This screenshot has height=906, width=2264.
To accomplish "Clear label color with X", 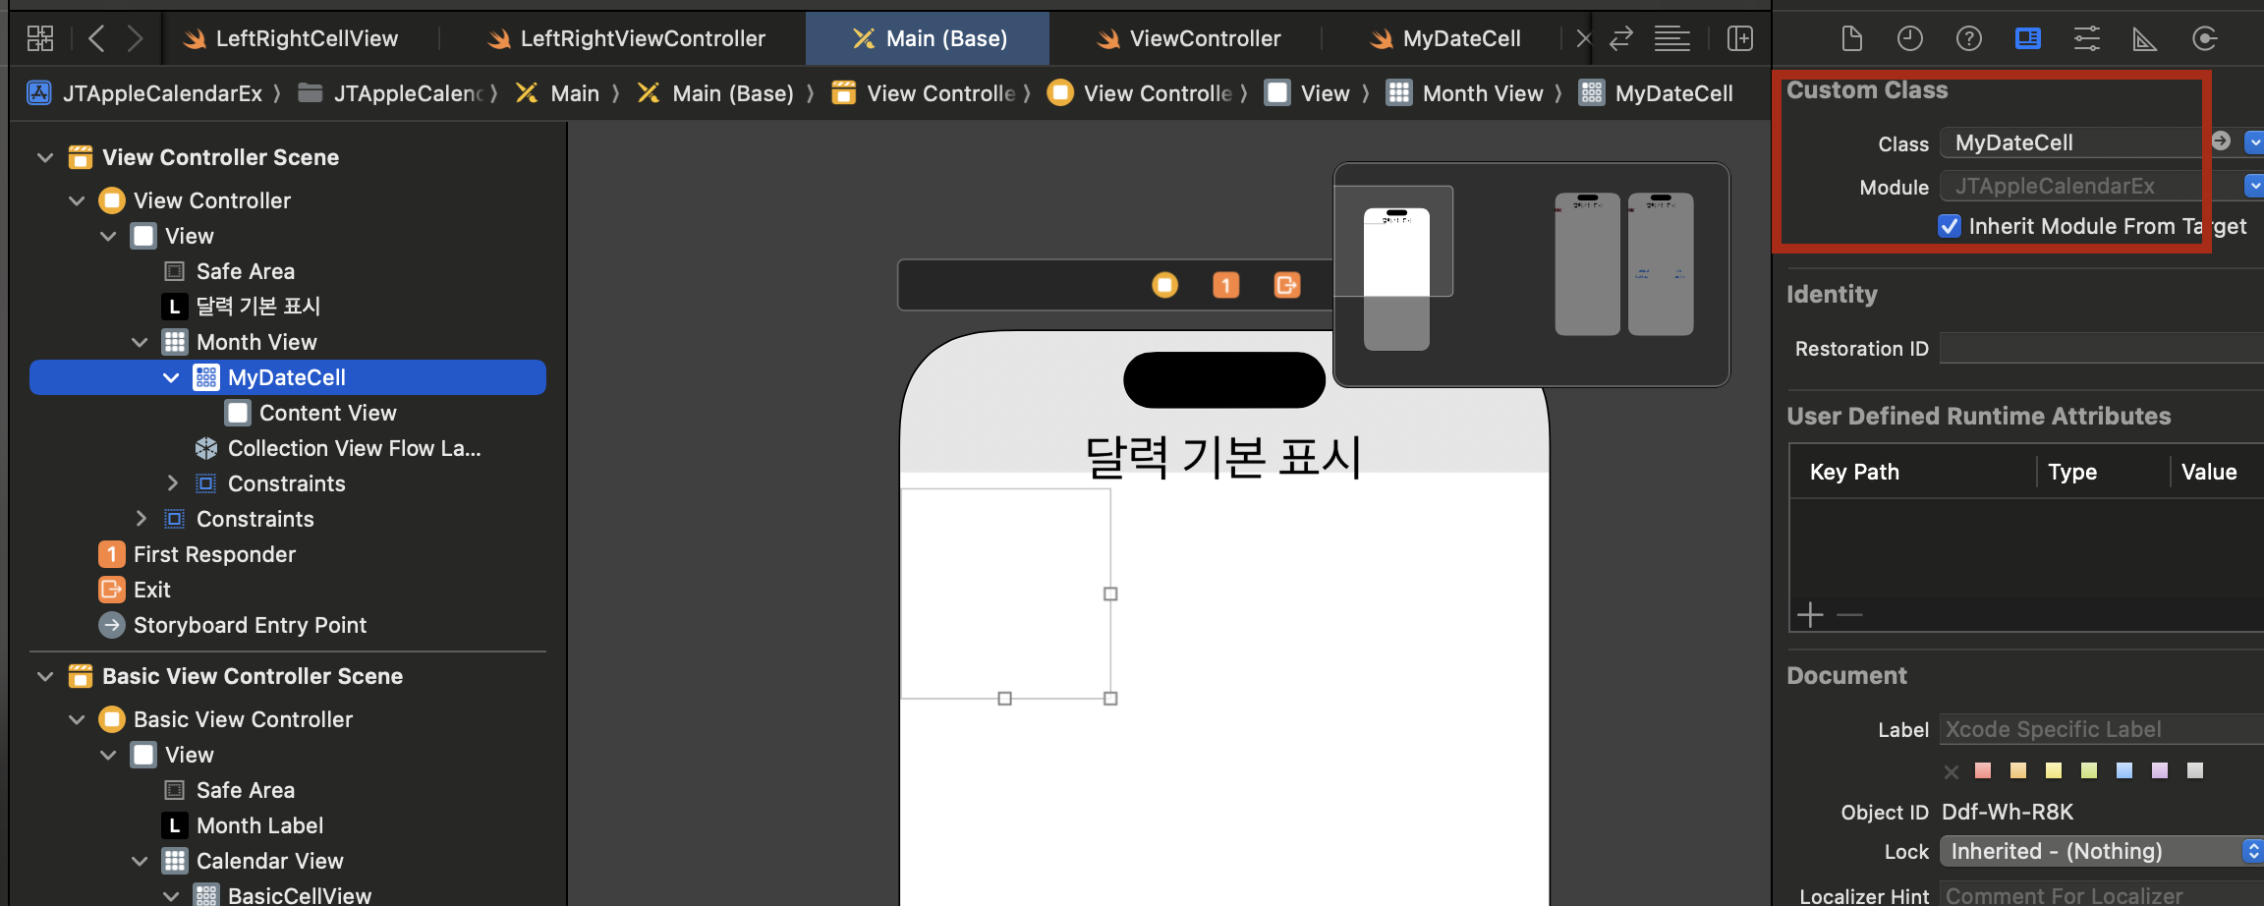I will click(x=1952, y=771).
